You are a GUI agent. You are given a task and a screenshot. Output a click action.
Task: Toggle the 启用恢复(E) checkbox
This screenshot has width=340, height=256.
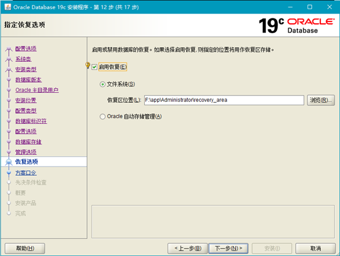click(95, 67)
